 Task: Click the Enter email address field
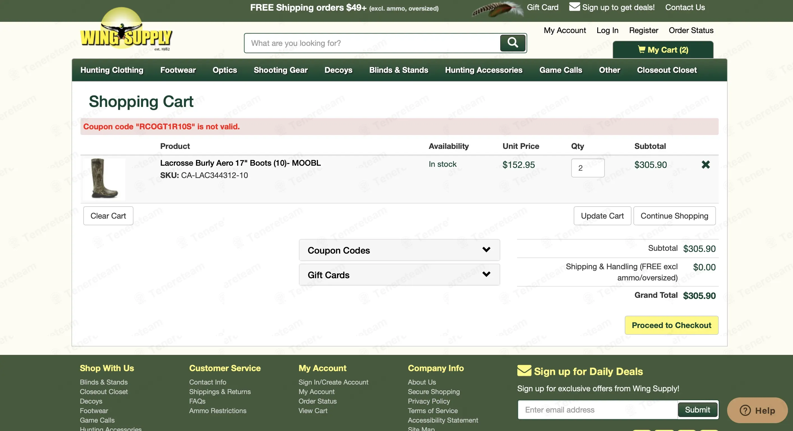[598, 409]
